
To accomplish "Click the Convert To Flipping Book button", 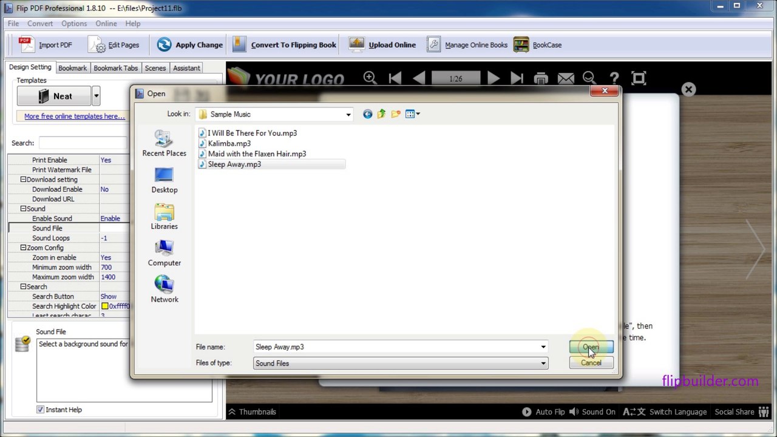I will coord(284,45).
